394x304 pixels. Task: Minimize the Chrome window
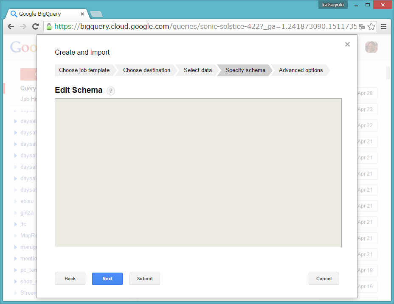point(356,5)
